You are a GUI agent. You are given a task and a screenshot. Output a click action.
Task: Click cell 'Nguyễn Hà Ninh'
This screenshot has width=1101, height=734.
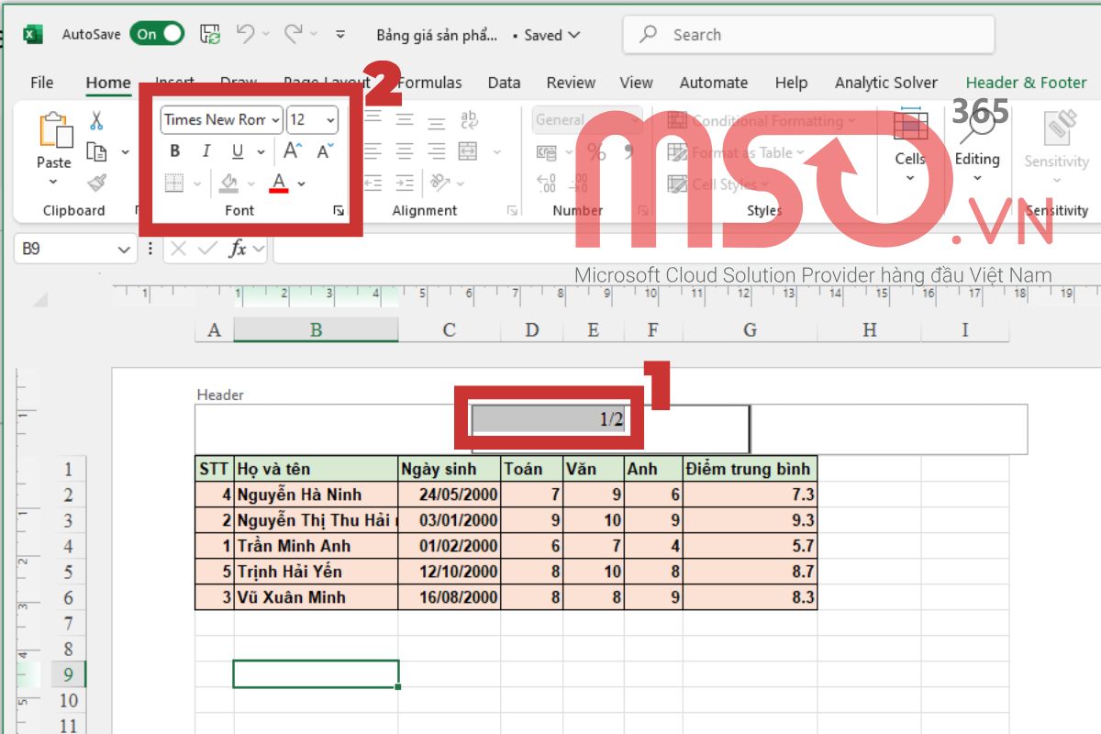point(316,495)
